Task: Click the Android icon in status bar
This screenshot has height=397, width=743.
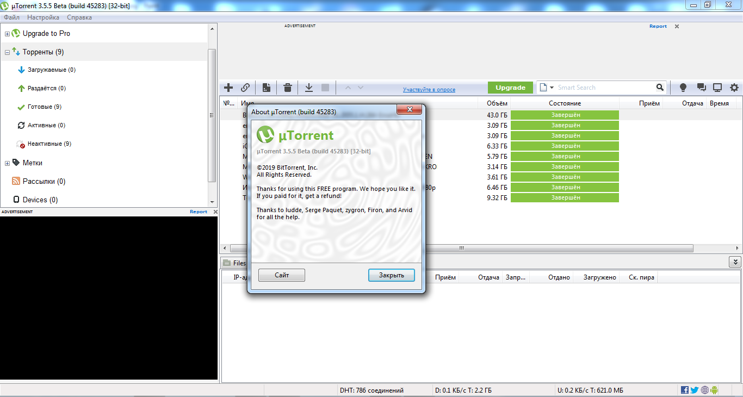Action: [714, 390]
